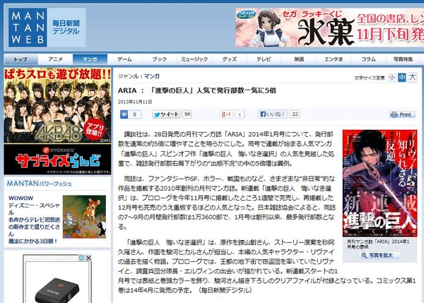The height and width of the screenshot is (303, 424).
Task: Open the KYORAKU サプライズらんど banner
Action: 58,159
